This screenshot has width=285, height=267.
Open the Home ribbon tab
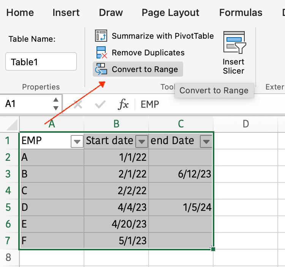point(20,13)
